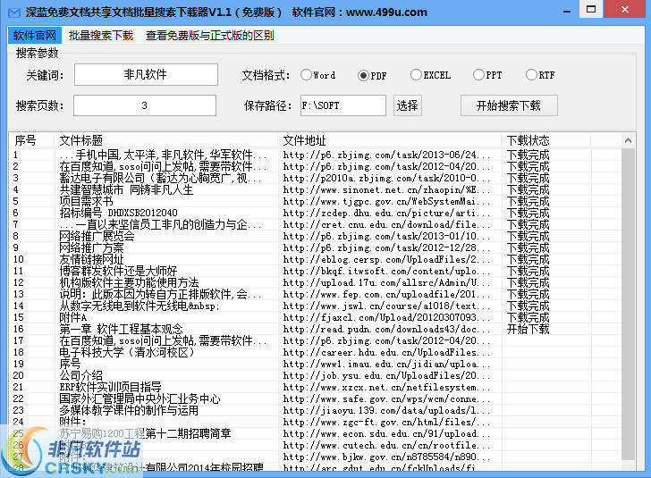Click the 文件地址 column header

click(x=390, y=140)
